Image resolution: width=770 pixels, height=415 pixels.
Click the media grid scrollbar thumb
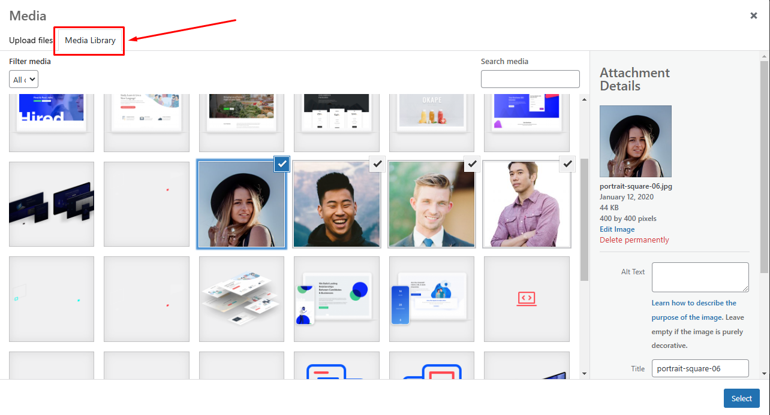pos(585,219)
